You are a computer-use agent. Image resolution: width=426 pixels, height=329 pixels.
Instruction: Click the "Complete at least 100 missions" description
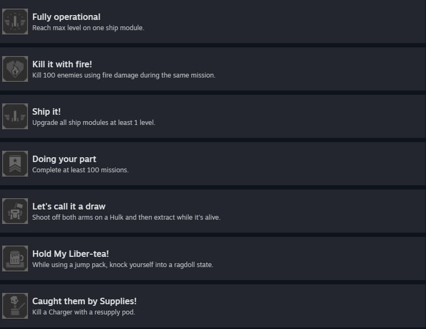80,170
